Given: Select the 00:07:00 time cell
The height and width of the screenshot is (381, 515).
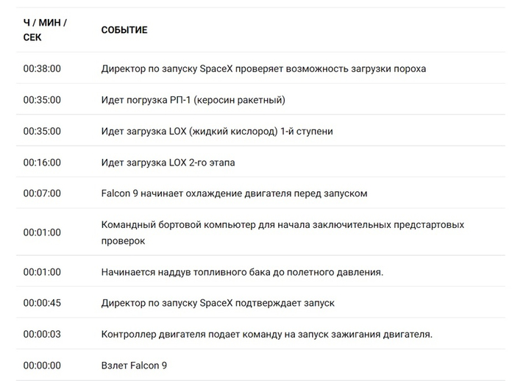Looking at the screenshot, I should click(x=42, y=193).
